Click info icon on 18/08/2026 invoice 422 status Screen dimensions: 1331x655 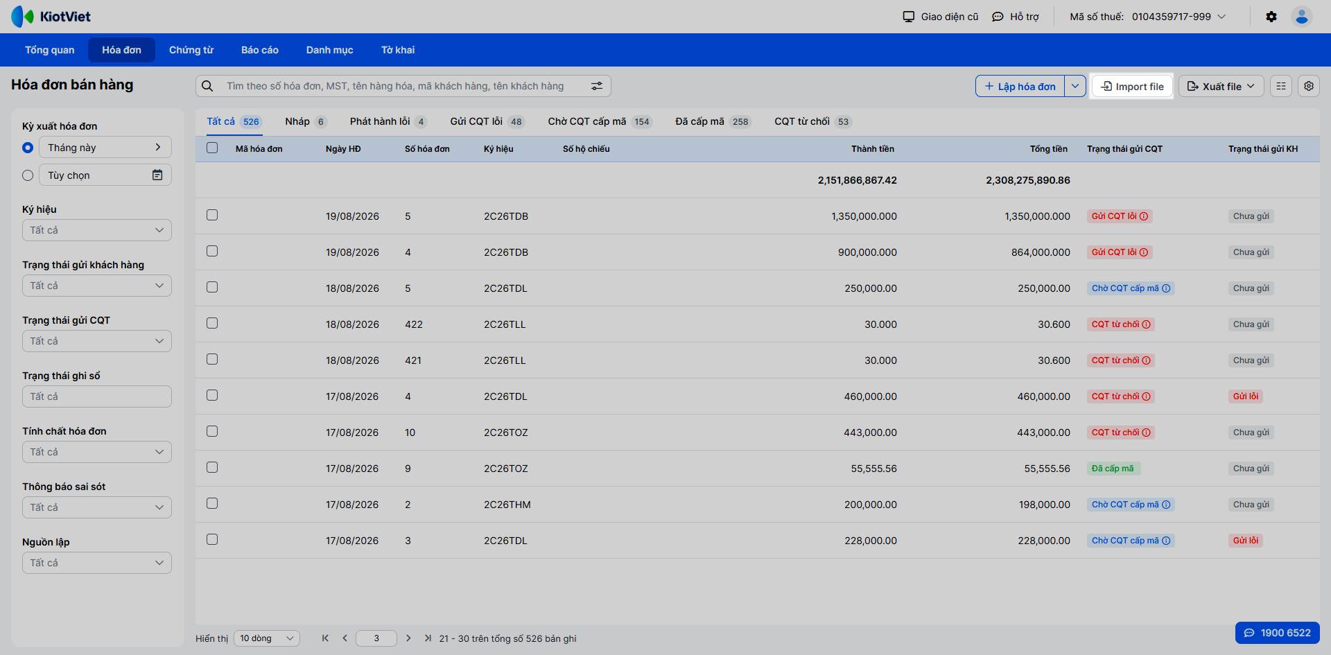[1147, 324]
